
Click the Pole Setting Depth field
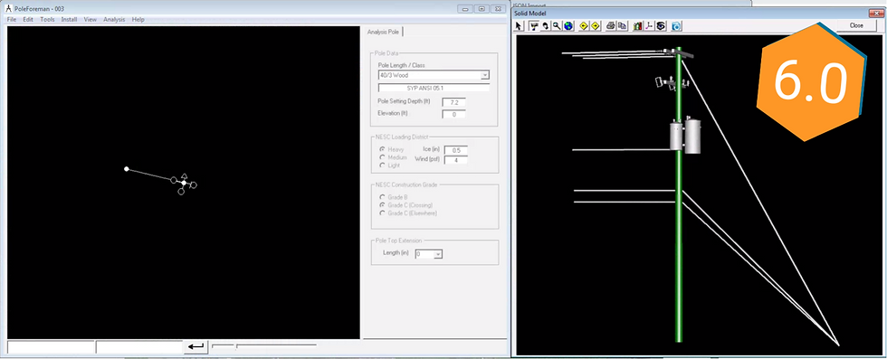(x=453, y=102)
